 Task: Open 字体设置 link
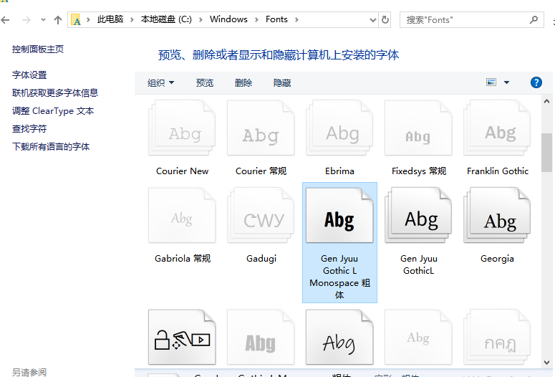coord(29,75)
